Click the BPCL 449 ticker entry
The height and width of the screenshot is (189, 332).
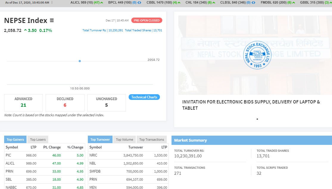point(124,3)
